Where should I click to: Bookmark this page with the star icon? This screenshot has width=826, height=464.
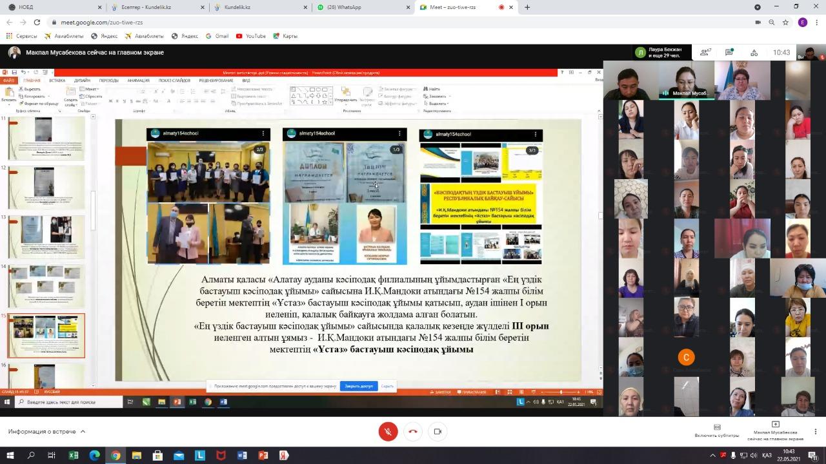pyautogui.click(x=785, y=22)
